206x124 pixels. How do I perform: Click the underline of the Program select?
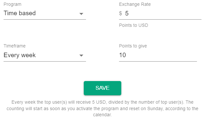45,19
